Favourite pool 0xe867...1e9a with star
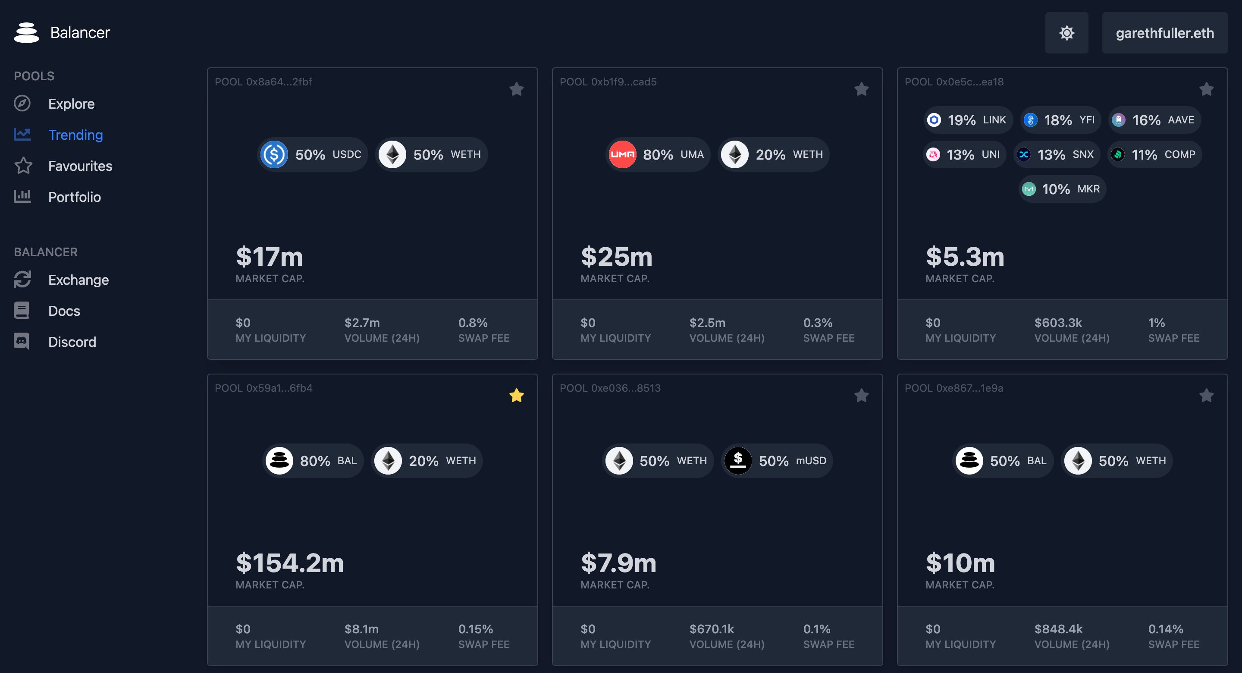The image size is (1242, 673). pos(1206,396)
